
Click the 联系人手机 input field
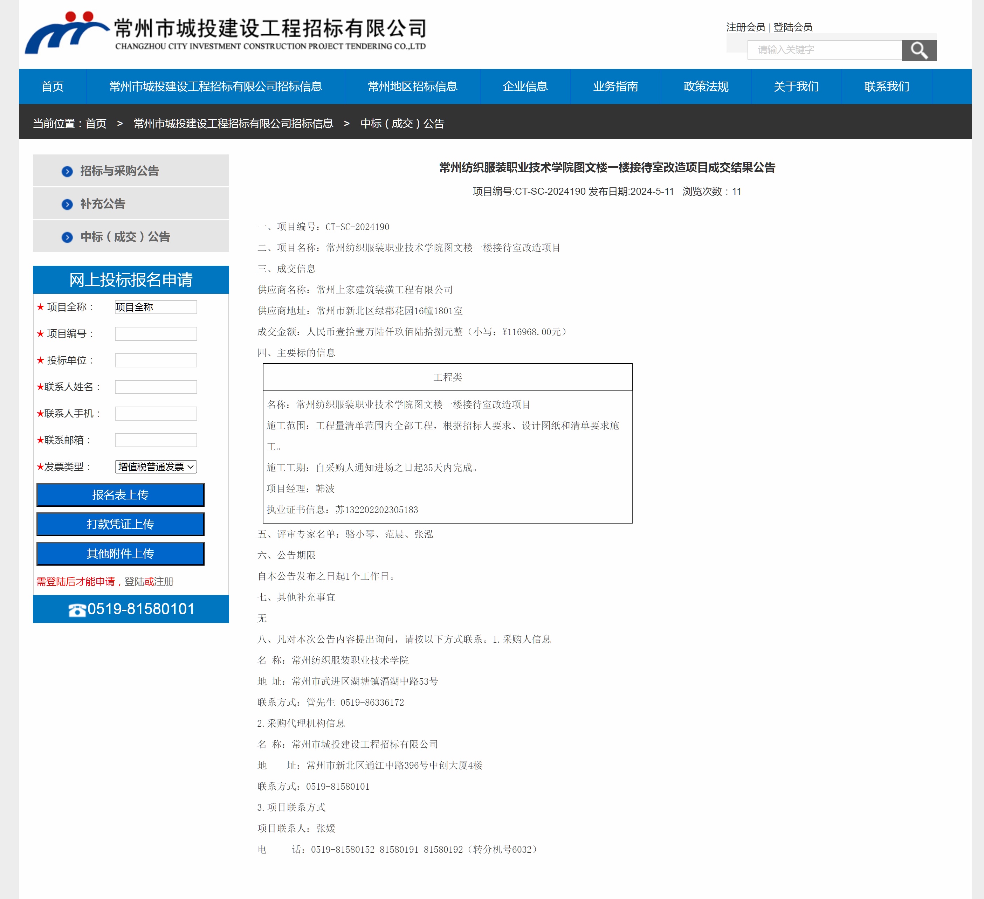156,413
